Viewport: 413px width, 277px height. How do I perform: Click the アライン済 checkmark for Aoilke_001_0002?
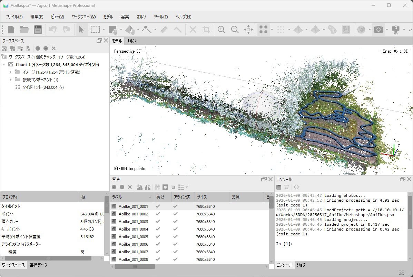175,214
